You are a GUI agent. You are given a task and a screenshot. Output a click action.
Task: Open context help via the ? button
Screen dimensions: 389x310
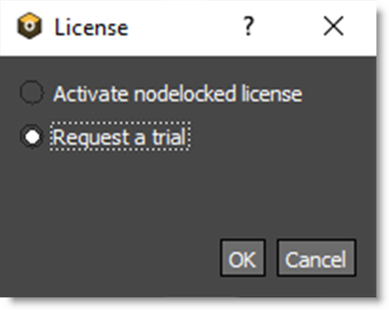click(x=248, y=27)
